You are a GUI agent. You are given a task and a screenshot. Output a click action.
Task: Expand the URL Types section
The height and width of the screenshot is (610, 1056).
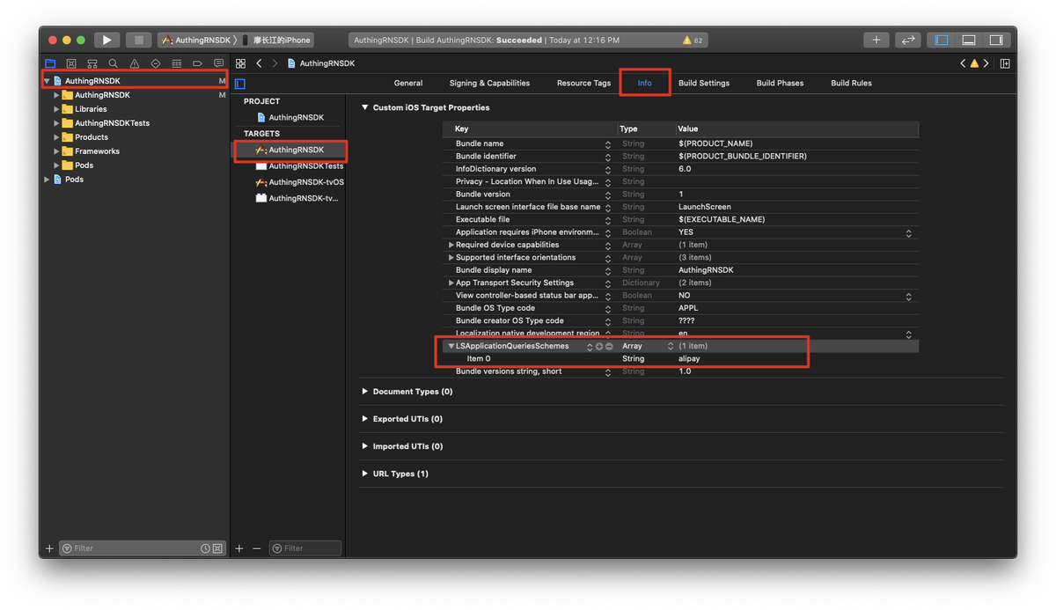(x=365, y=474)
